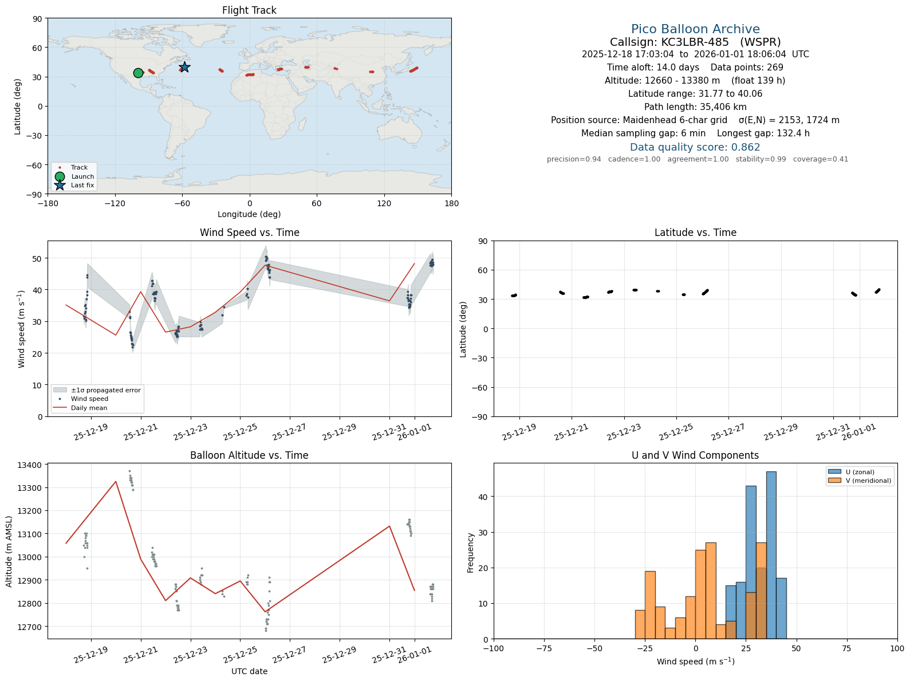Image resolution: width=910 pixels, height=681 pixels.
Task: Click the "agreement=1.00" metric
Action: [698, 159]
